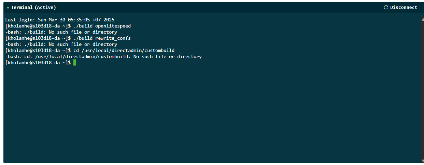Viewport: 424px width, 165px height.
Task: Click the Disconnect text label
Action: pyautogui.click(x=404, y=7)
